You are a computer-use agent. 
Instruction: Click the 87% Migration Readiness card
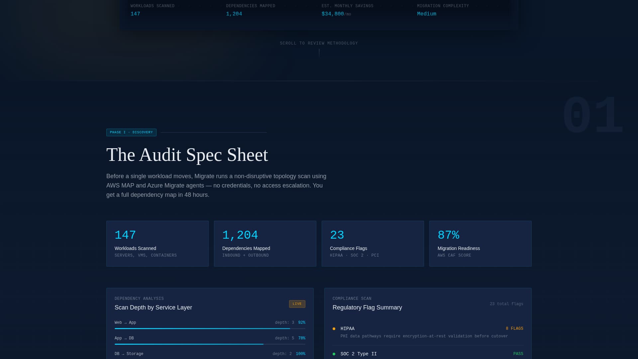click(x=480, y=243)
